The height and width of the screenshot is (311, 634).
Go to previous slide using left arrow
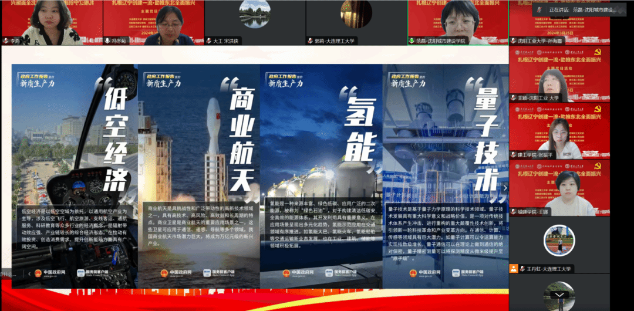click(29, 273)
